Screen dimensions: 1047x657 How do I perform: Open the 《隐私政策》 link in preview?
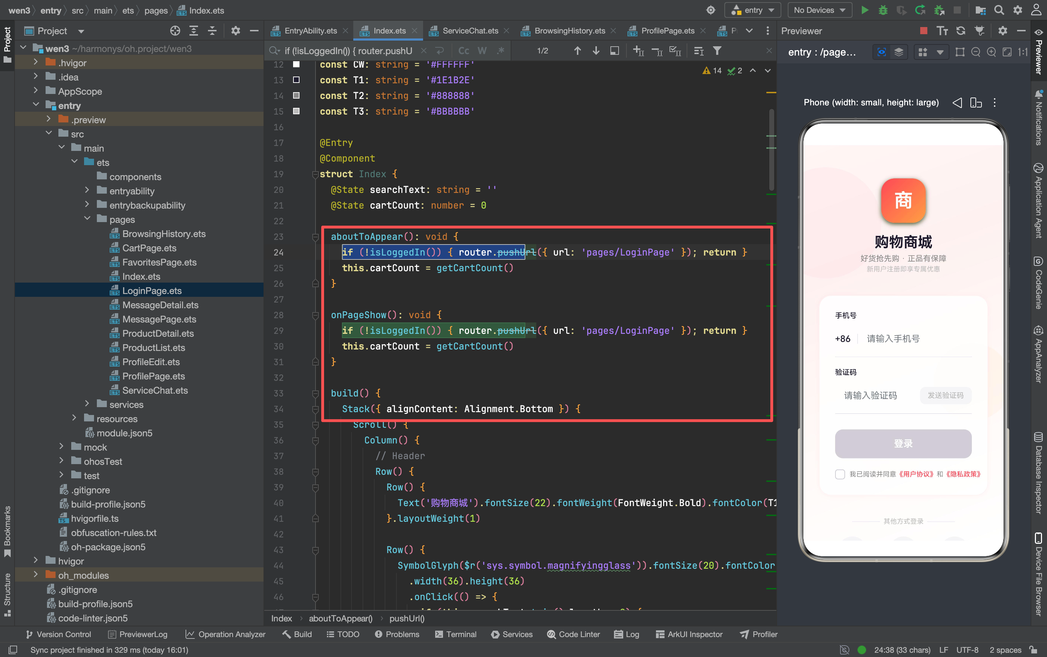tap(963, 474)
